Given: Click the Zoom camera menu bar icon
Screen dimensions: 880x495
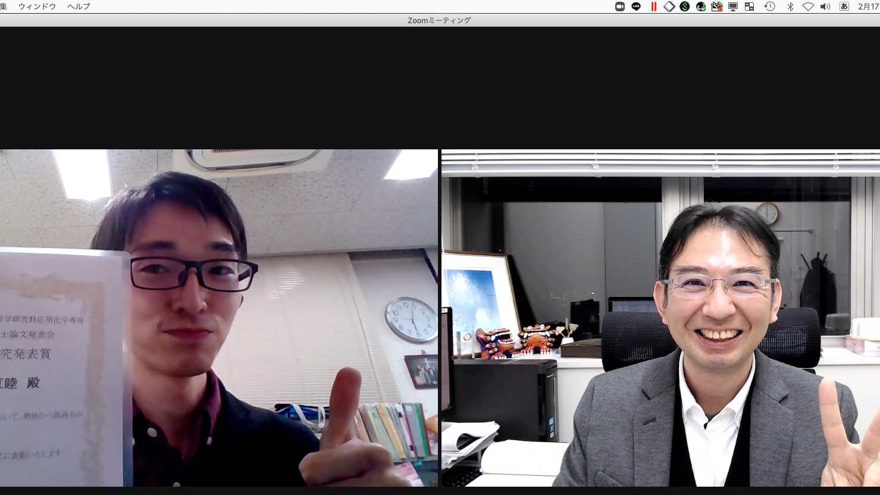Looking at the screenshot, I should pos(619,7).
